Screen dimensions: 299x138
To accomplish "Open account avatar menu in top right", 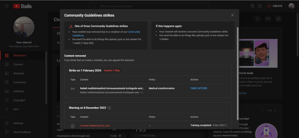I will [291, 6].
